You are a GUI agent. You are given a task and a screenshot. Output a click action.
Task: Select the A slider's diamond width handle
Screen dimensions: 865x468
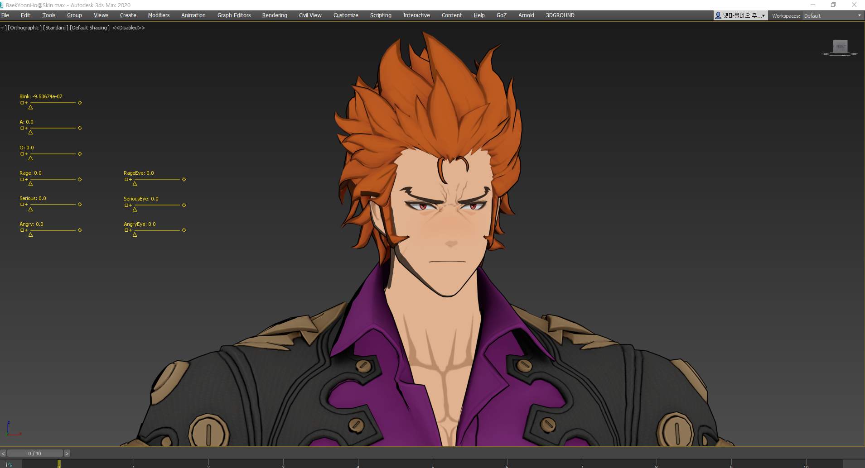80,128
